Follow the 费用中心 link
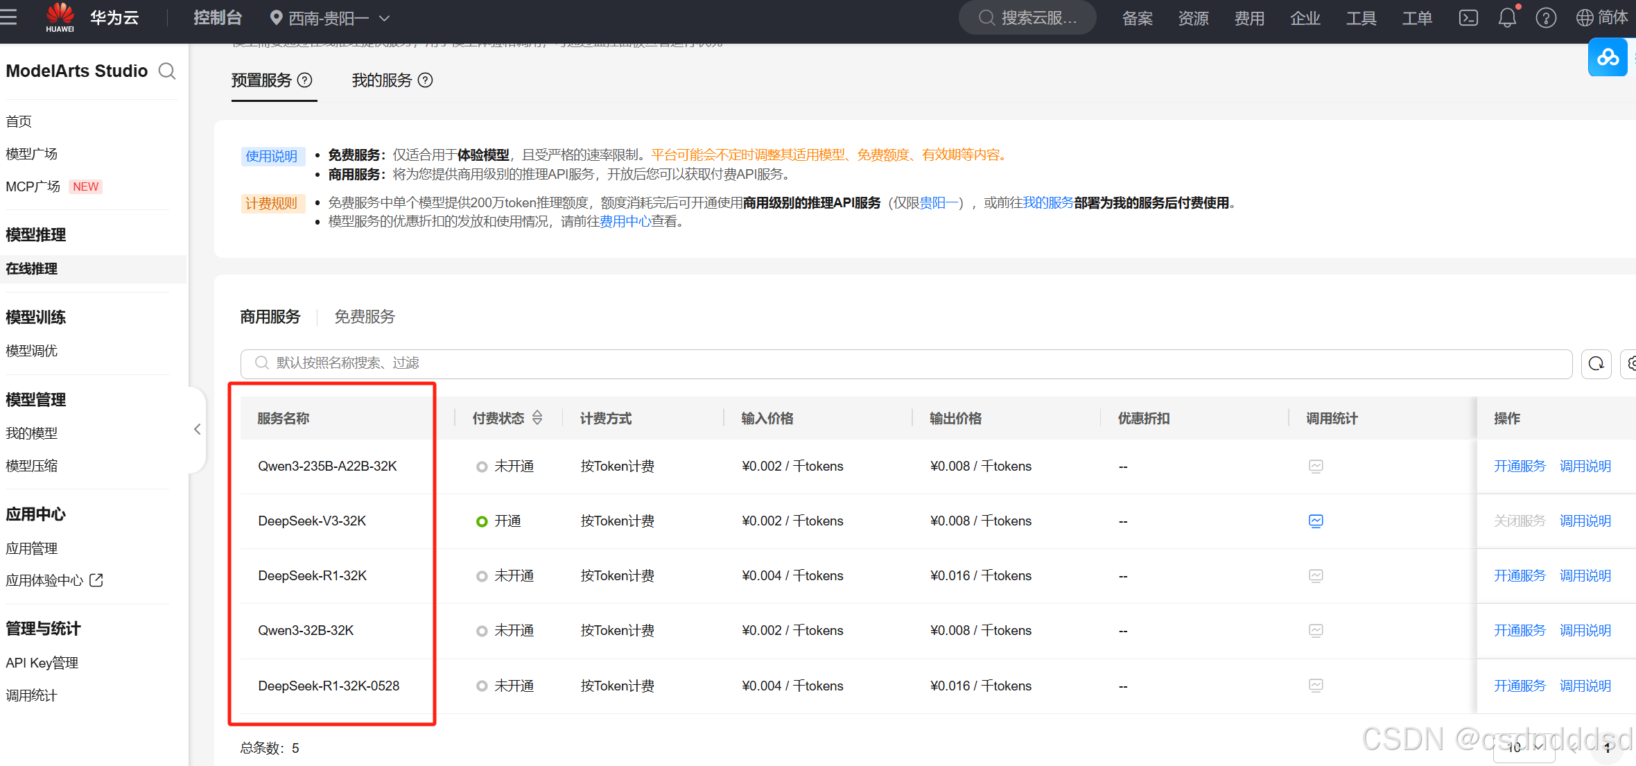The image size is (1636, 766). pyautogui.click(x=625, y=222)
